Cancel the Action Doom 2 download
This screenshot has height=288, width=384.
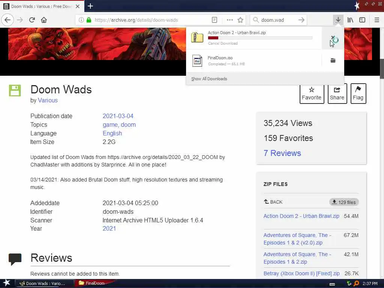333,39
